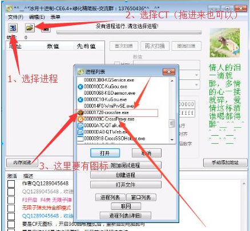Click the QTalk process icon

(80, 125)
